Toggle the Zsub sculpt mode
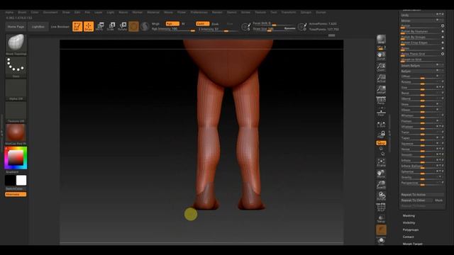This screenshot has height=255, width=454. pos(215,24)
